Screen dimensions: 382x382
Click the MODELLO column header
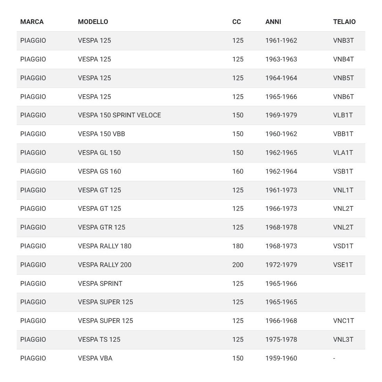click(93, 22)
